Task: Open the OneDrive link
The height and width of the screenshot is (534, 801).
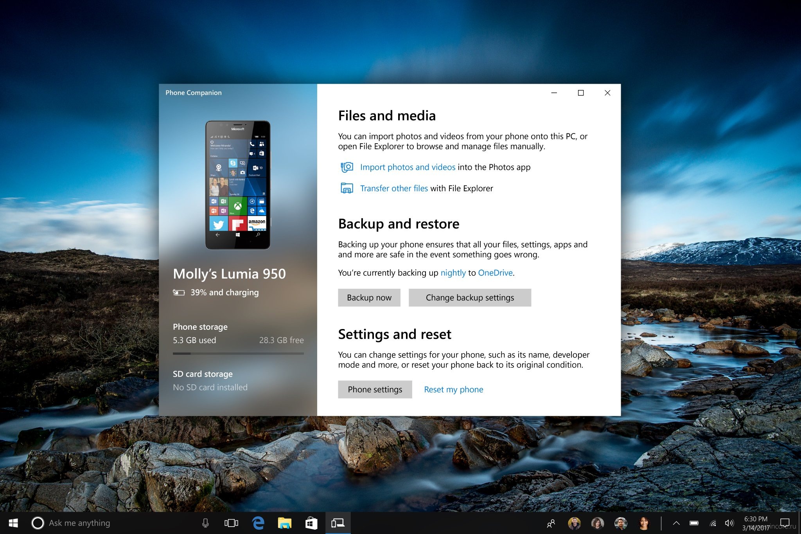Action: 495,273
